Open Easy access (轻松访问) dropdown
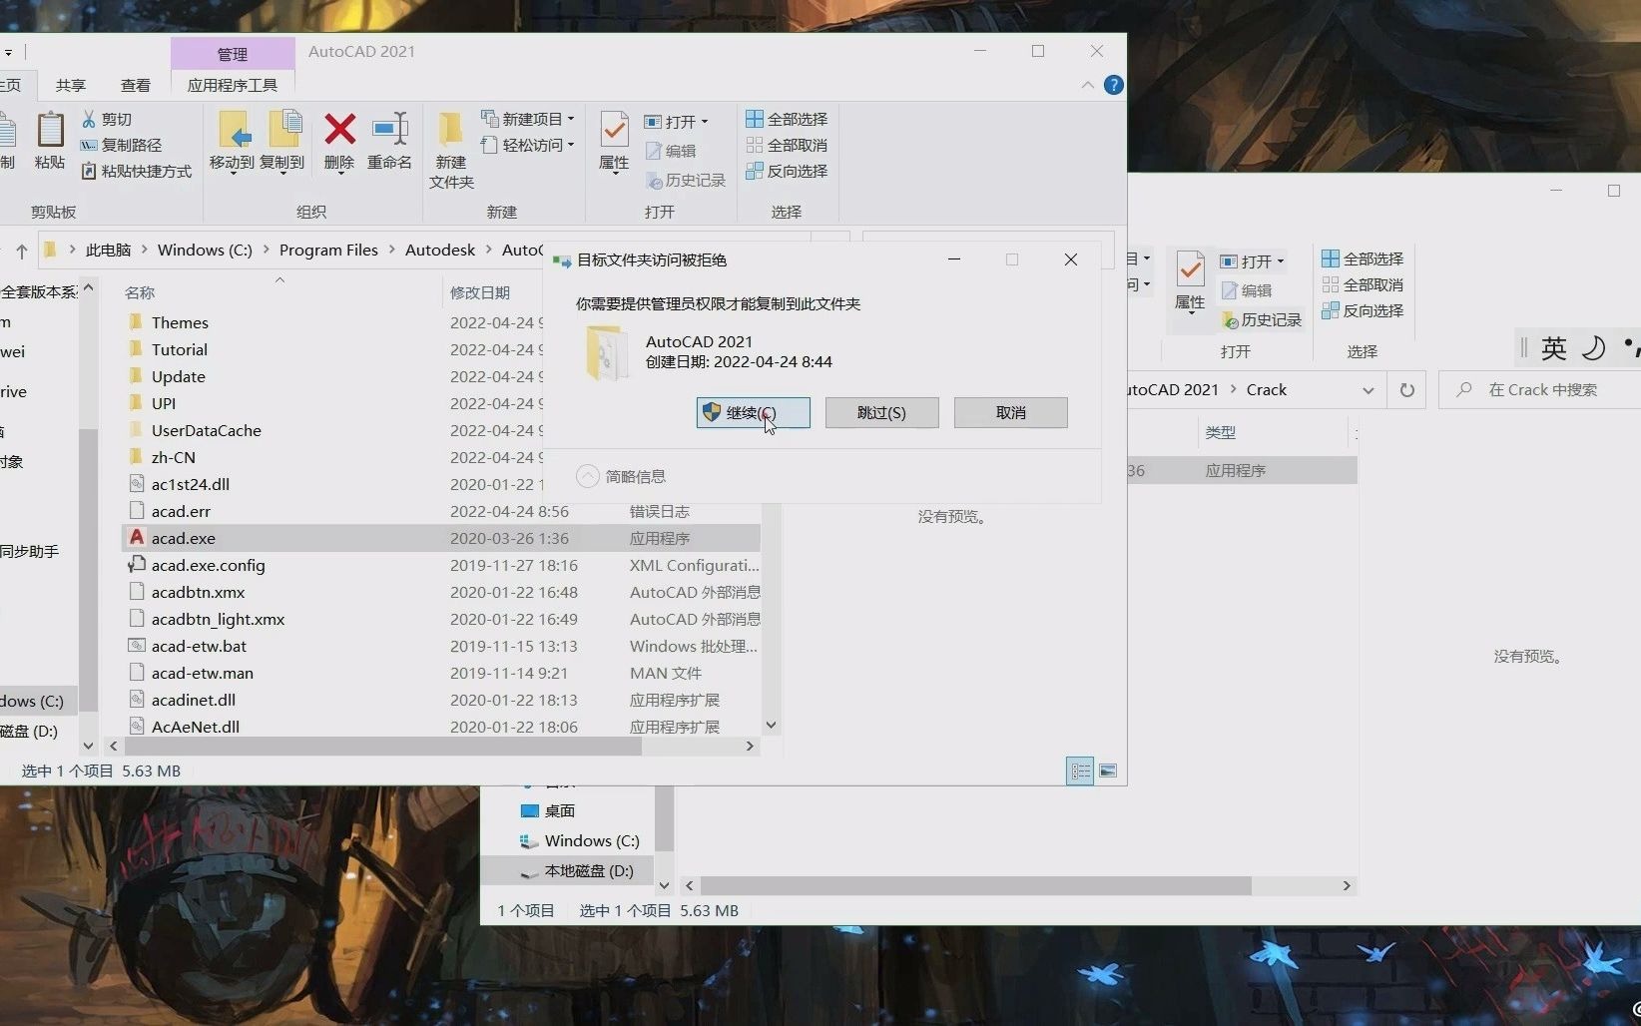Screen dimensions: 1641x1026 (x=528, y=145)
